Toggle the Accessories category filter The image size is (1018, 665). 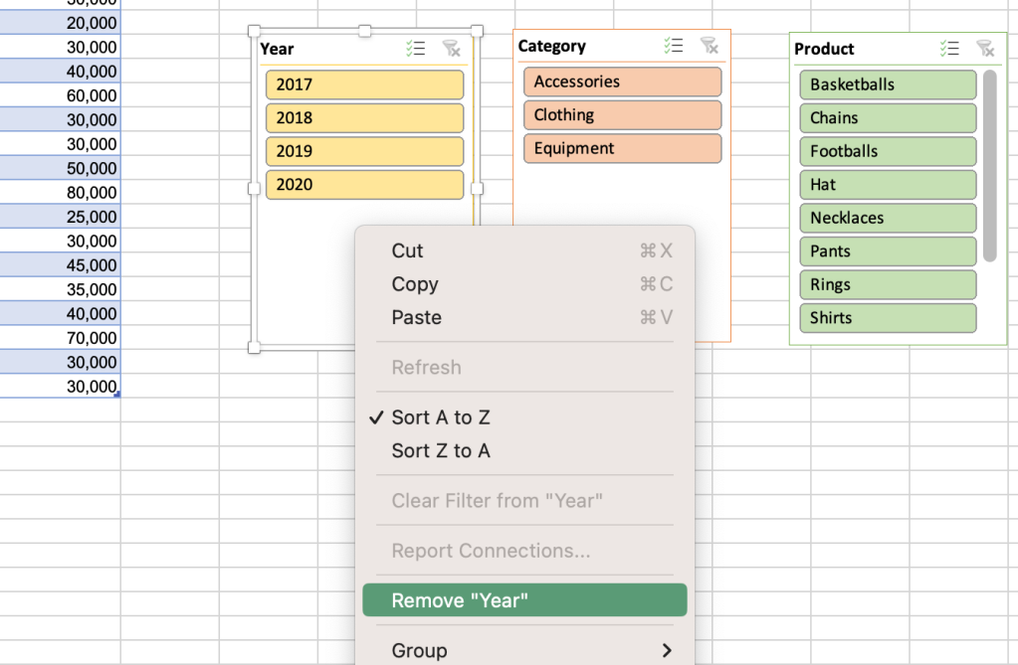pyautogui.click(x=622, y=82)
